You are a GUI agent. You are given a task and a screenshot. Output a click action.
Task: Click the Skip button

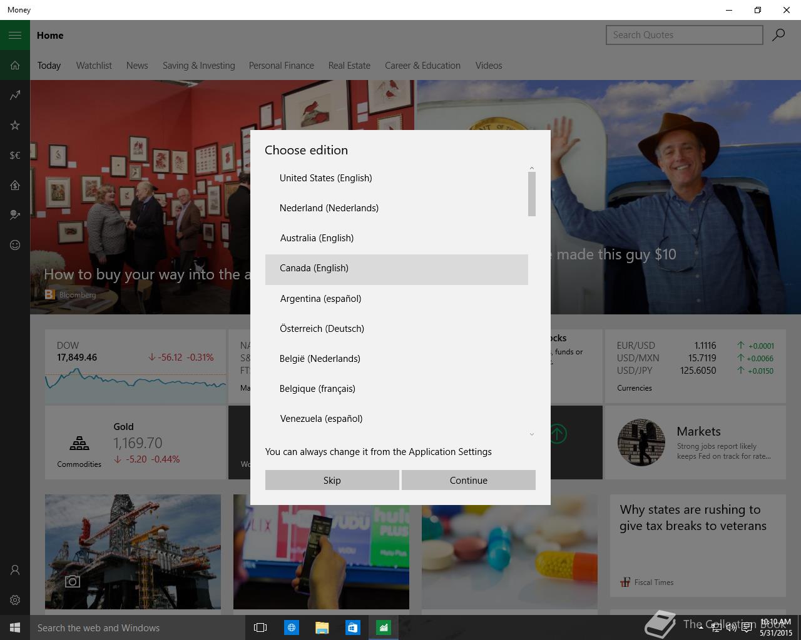(332, 480)
